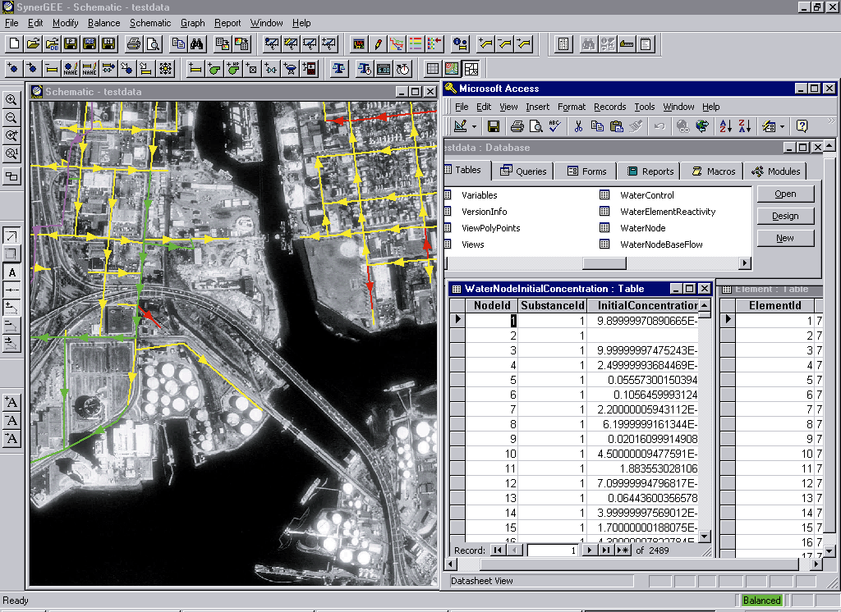This screenshot has height=612, width=841.
Task: Click the Print icon in SynerGEE toolbar
Action: [134, 44]
